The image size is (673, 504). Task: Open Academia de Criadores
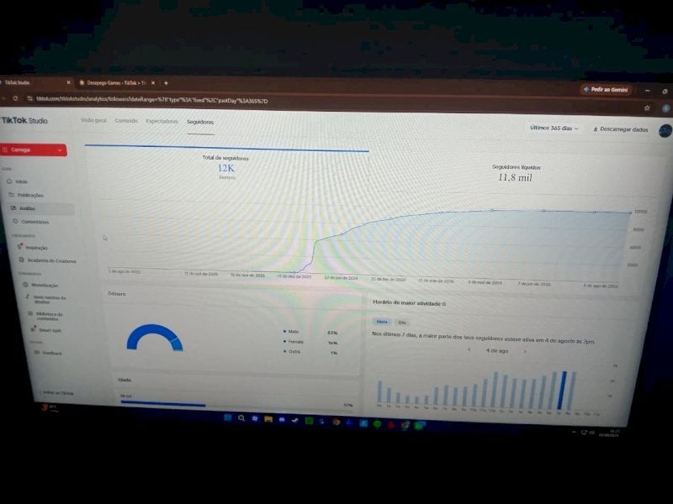point(47,260)
